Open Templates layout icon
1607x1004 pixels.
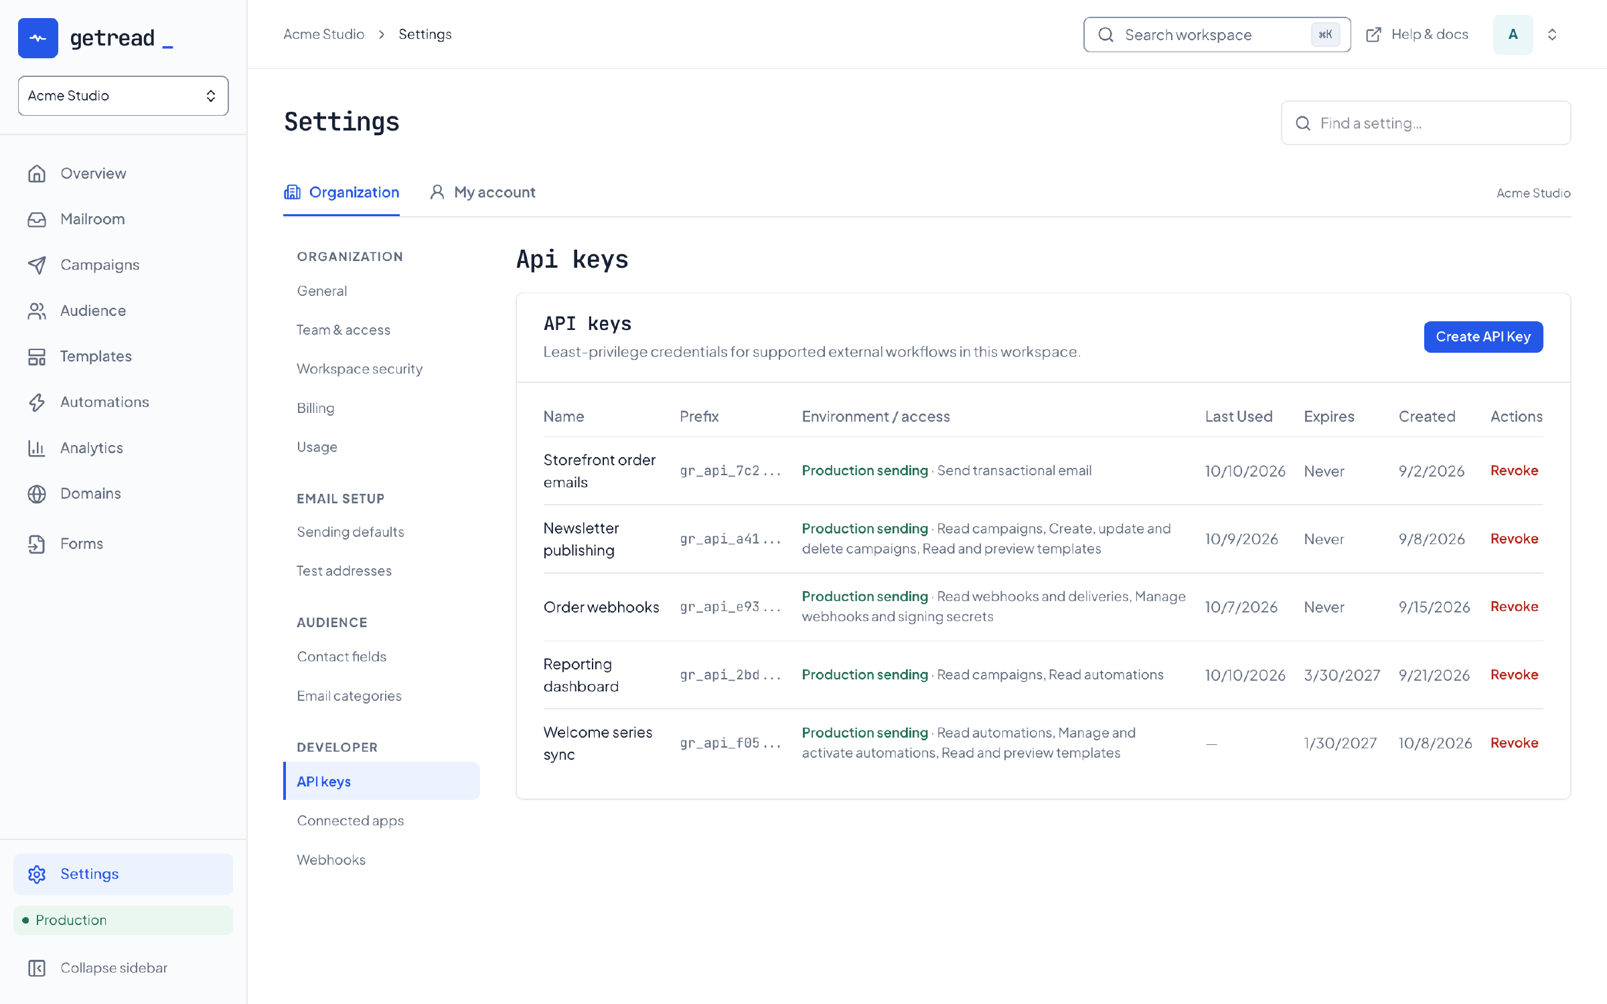point(37,357)
